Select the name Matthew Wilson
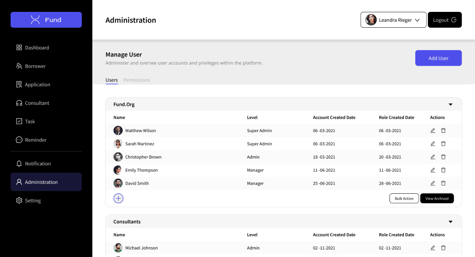475x257 pixels. click(x=141, y=130)
